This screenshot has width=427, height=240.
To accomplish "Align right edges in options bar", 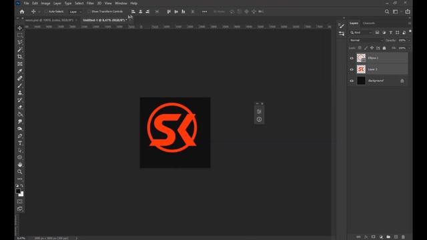I will pos(147,12).
